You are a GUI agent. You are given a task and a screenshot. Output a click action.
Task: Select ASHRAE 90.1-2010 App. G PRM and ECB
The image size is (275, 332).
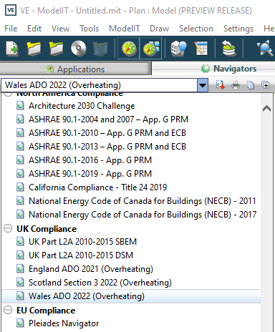[x=107, y=133]
